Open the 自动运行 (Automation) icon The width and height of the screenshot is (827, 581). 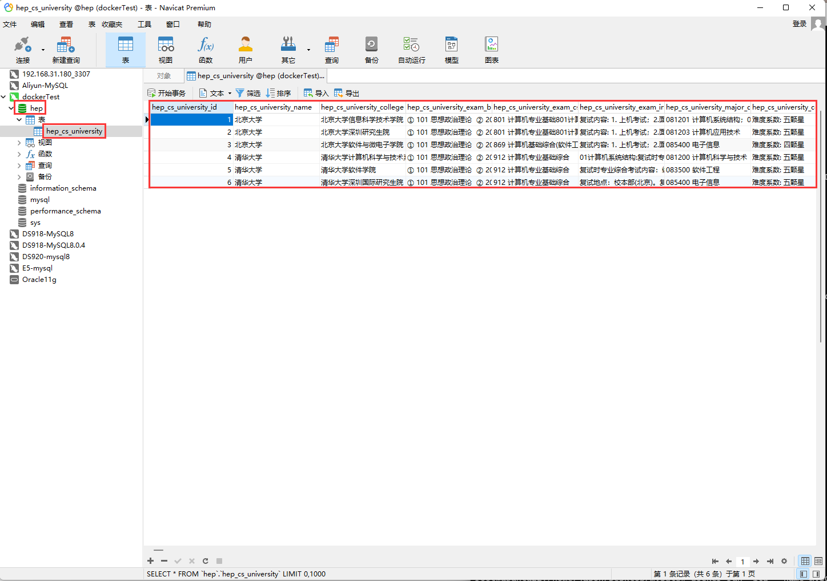click(x=411, y=50)
